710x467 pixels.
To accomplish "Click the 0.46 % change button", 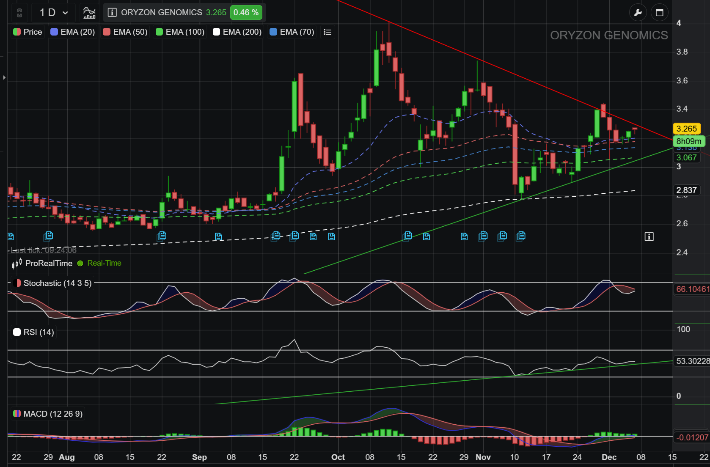I will 246,13.
